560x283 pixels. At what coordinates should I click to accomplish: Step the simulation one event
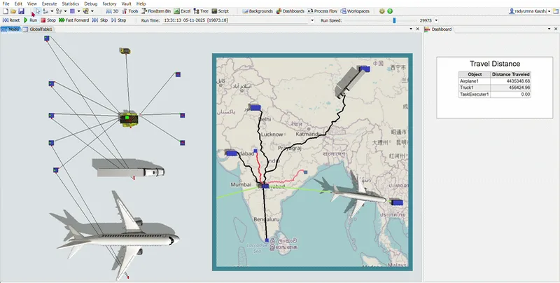tap(118, 20)
